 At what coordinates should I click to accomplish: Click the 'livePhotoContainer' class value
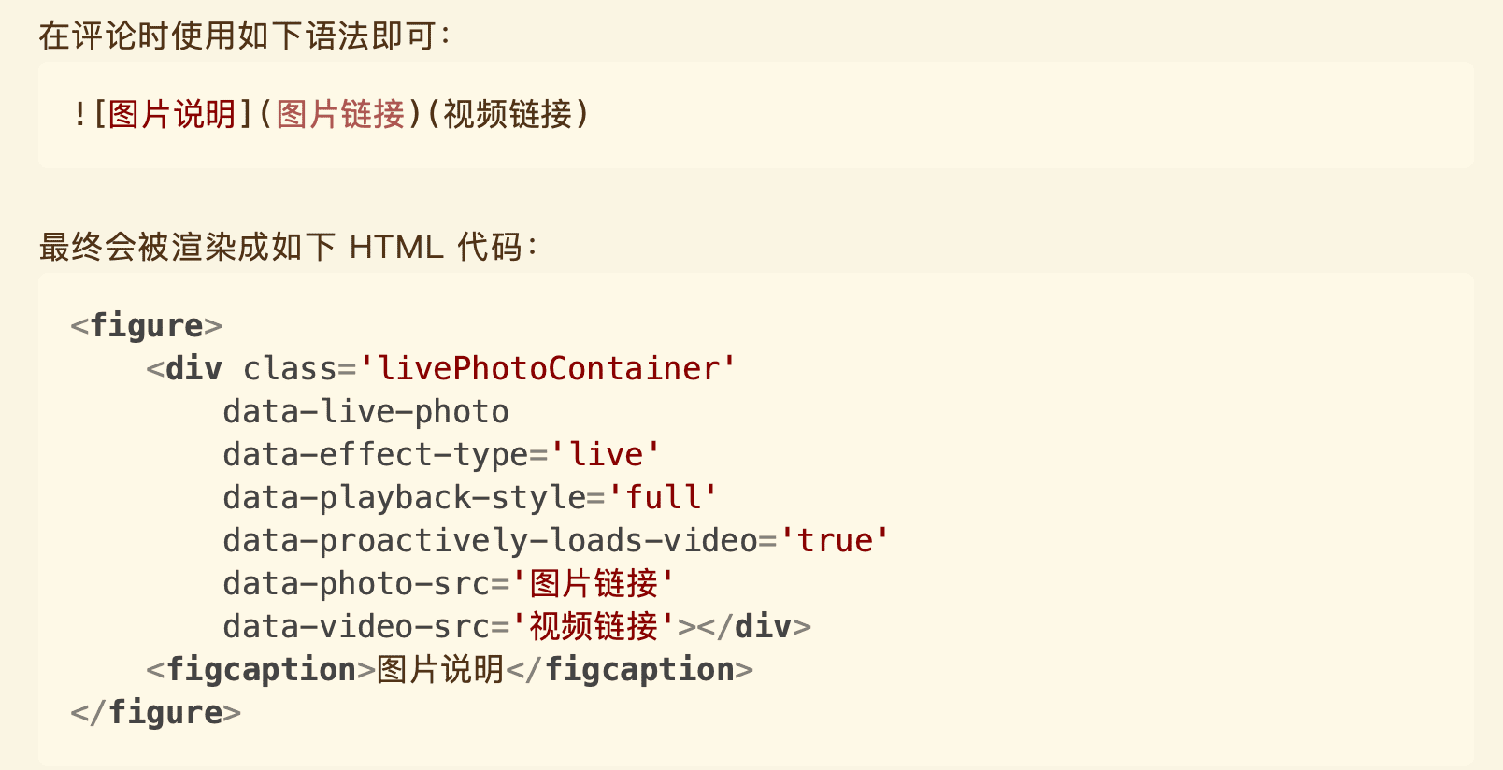point(548,368)
